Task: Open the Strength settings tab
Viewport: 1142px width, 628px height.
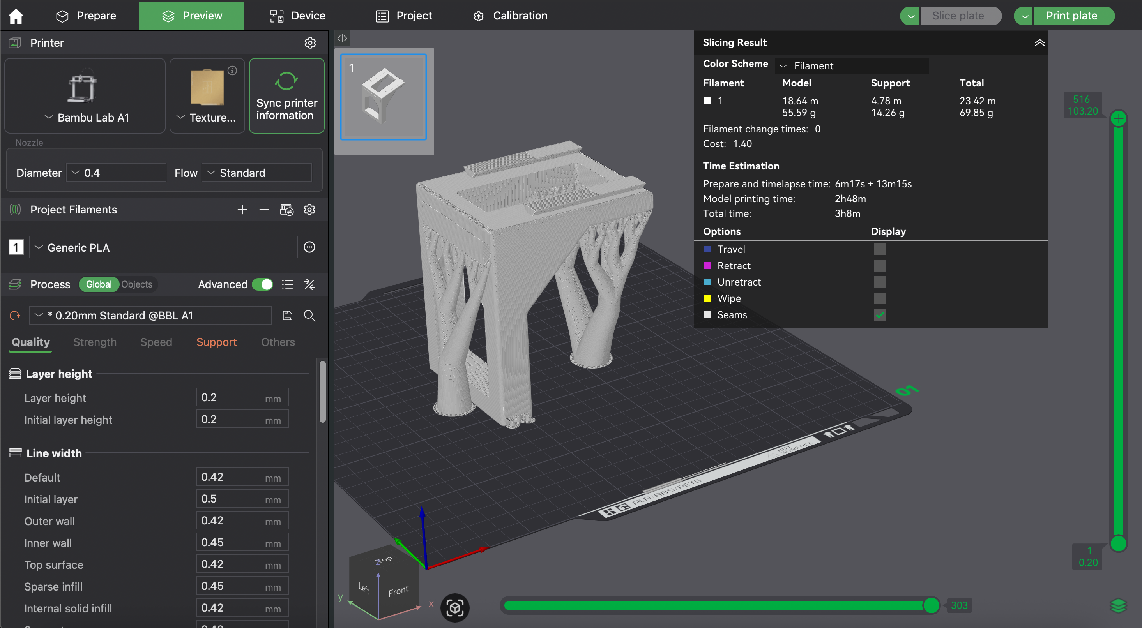Action: 95,342
